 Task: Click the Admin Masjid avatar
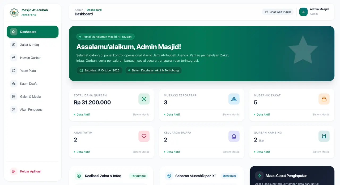(x=303, y=12)
